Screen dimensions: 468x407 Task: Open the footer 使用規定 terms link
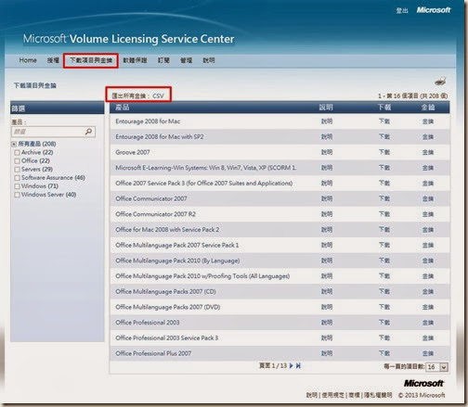[332, 395]
